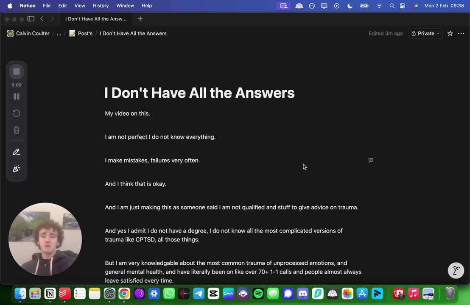Viewport: 470px width, 305px height.
Task: Open Launchpad from the Dock
Action: [x=35, y=294]
